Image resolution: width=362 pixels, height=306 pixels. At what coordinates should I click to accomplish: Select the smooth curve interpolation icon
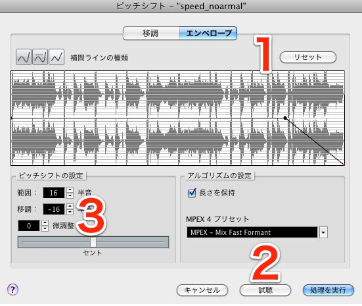click(23, 57)
